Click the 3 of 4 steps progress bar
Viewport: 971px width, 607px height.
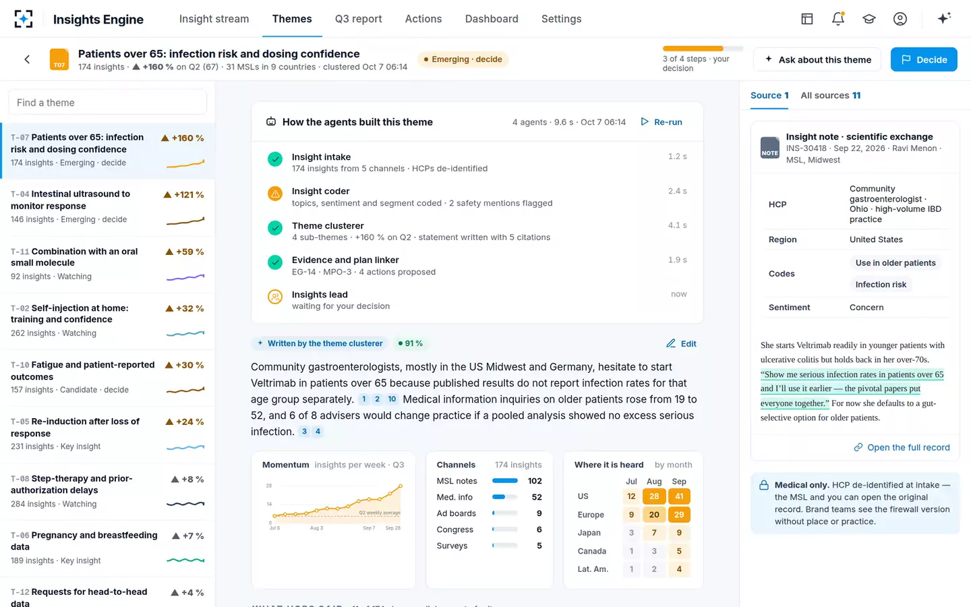pyautogui.click(x=703, y=49)
